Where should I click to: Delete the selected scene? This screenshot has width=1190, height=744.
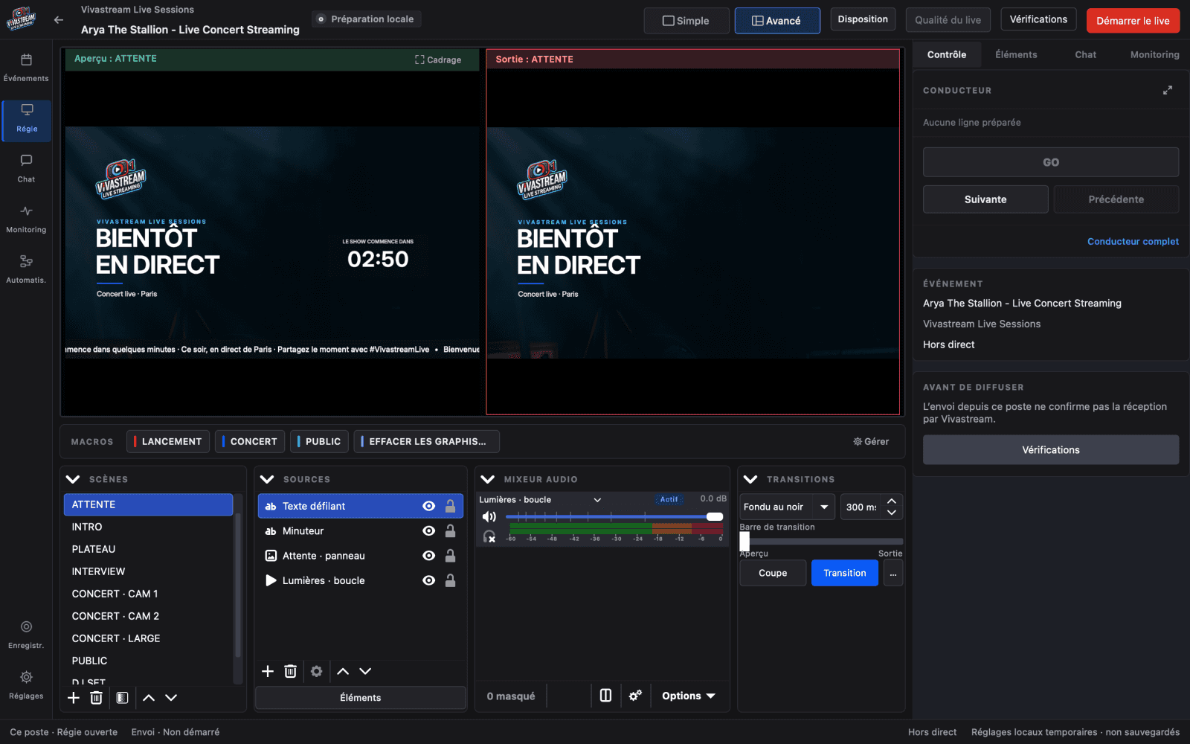click(x=96, y=698)
